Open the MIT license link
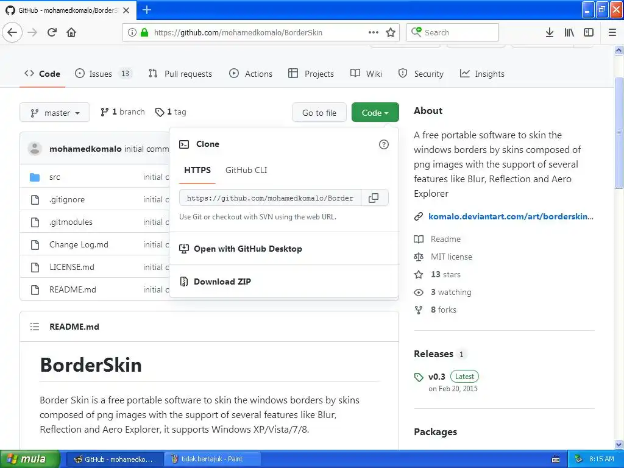Screen dimensions: 624x468 (x=452, y=257)
